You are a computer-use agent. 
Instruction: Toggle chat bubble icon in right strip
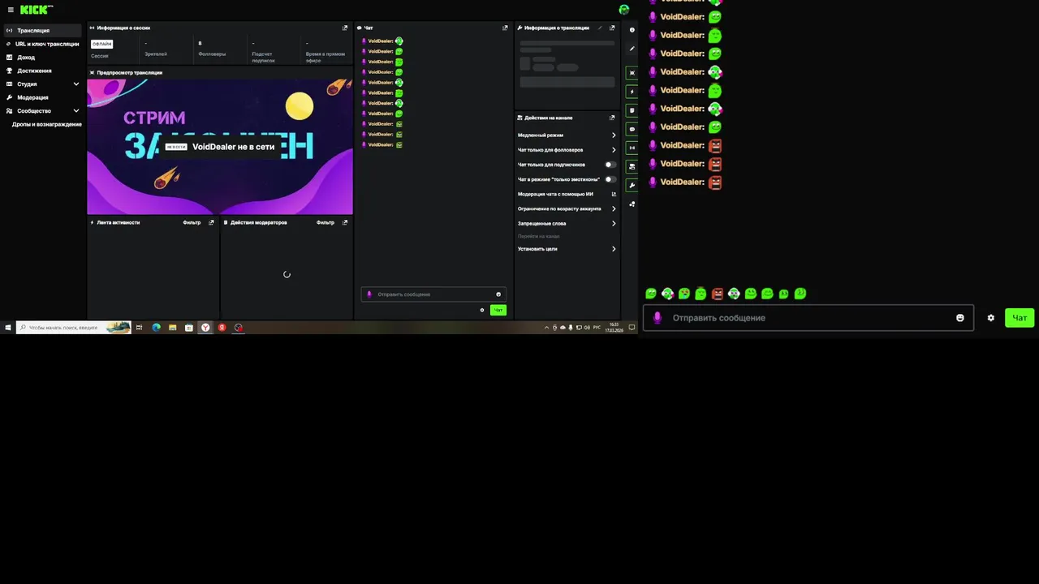(x=632, y=129)
